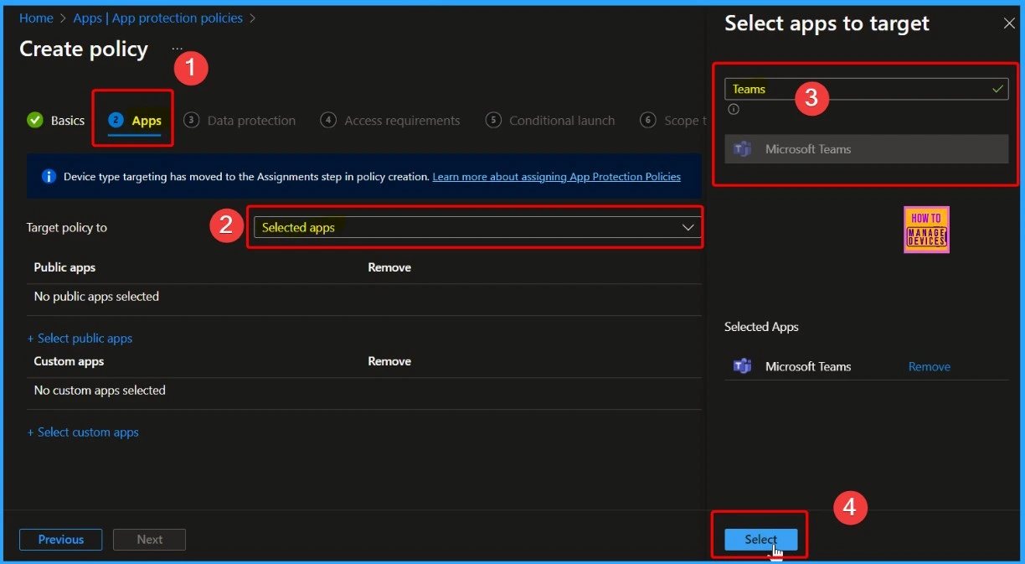Click the app search field containing Teams

click(837, 88)
